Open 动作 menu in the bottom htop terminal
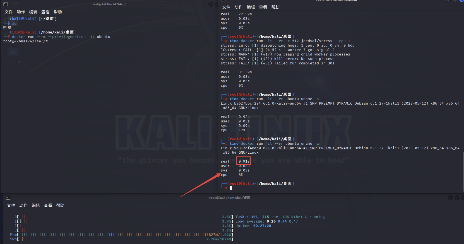Image resolution: width=464 pixels, height=244 pixels. 23,206
